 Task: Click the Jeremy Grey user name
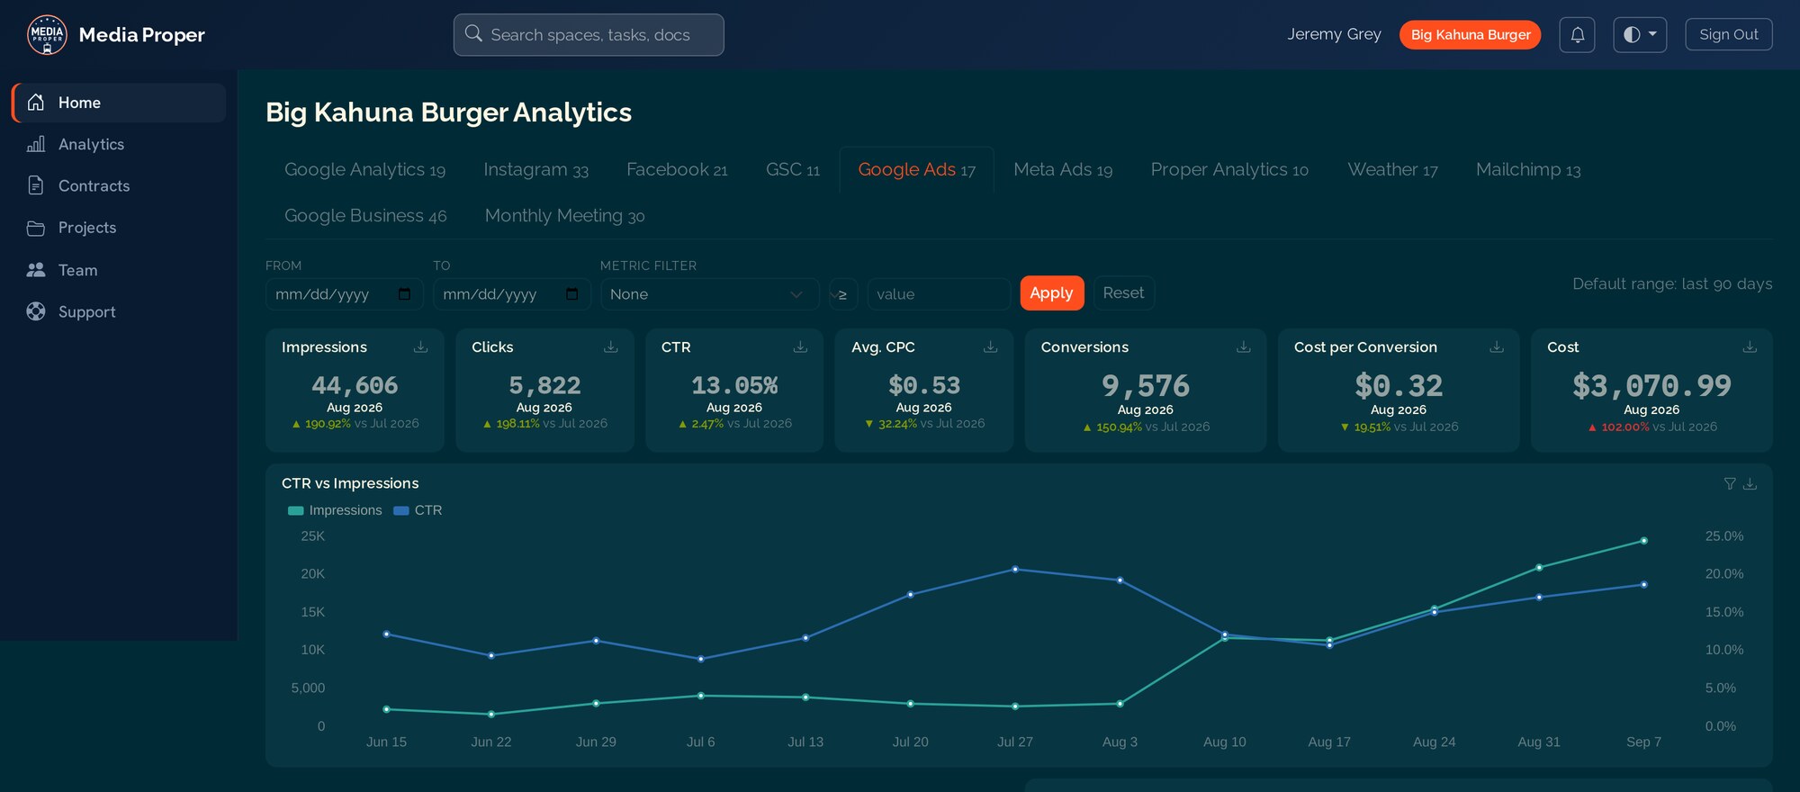[x=1334, y=34]
